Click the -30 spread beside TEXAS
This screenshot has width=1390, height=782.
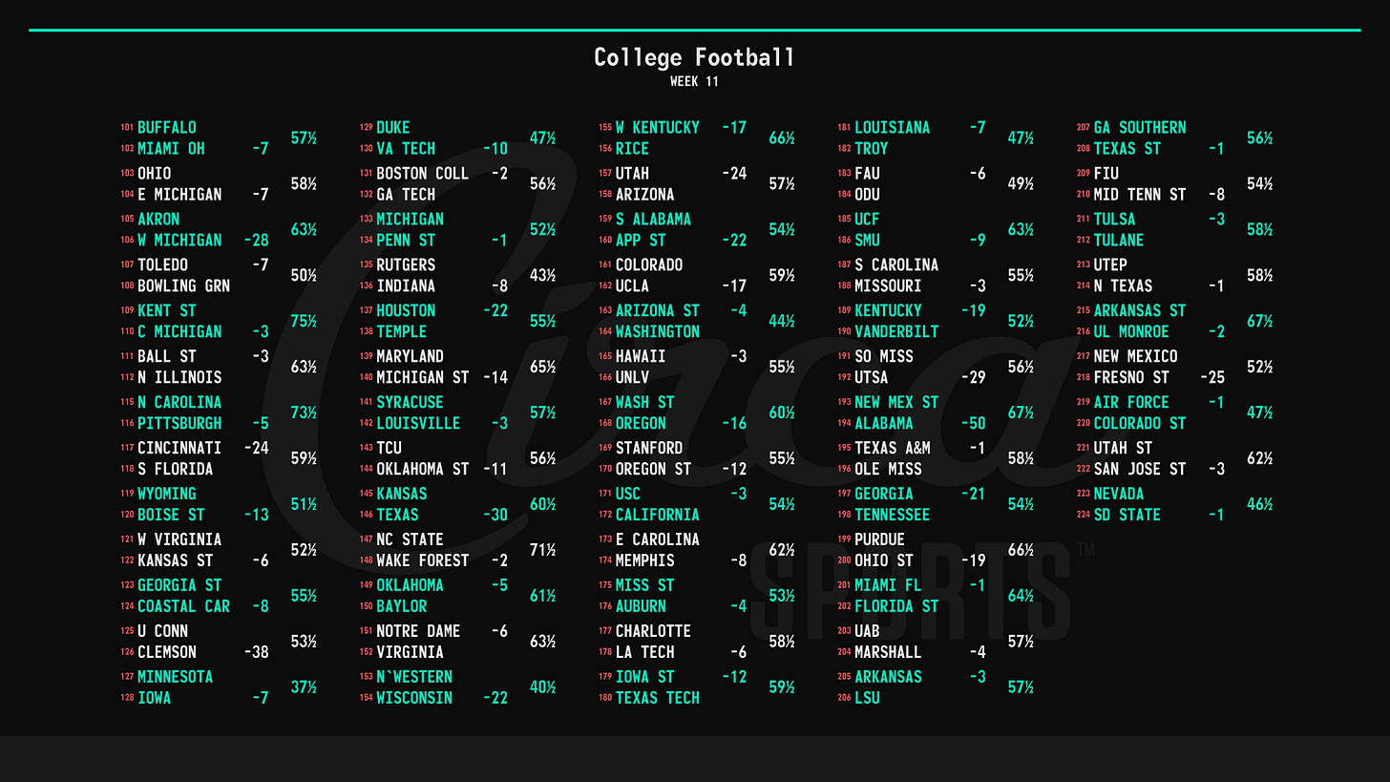pyautogui.click(x=495, y=515)
